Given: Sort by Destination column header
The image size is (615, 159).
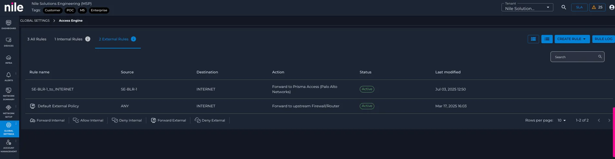Looking at the screenshot, I should [x=207, y=72].
